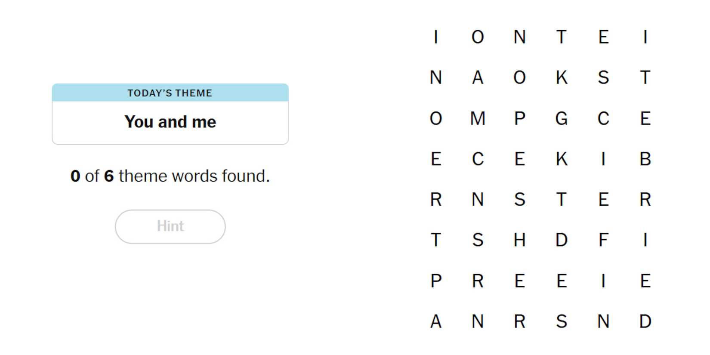The height and width of the screenshot is (355, 710).
Task: Pick the P between M and G
Action: [519, 118]
